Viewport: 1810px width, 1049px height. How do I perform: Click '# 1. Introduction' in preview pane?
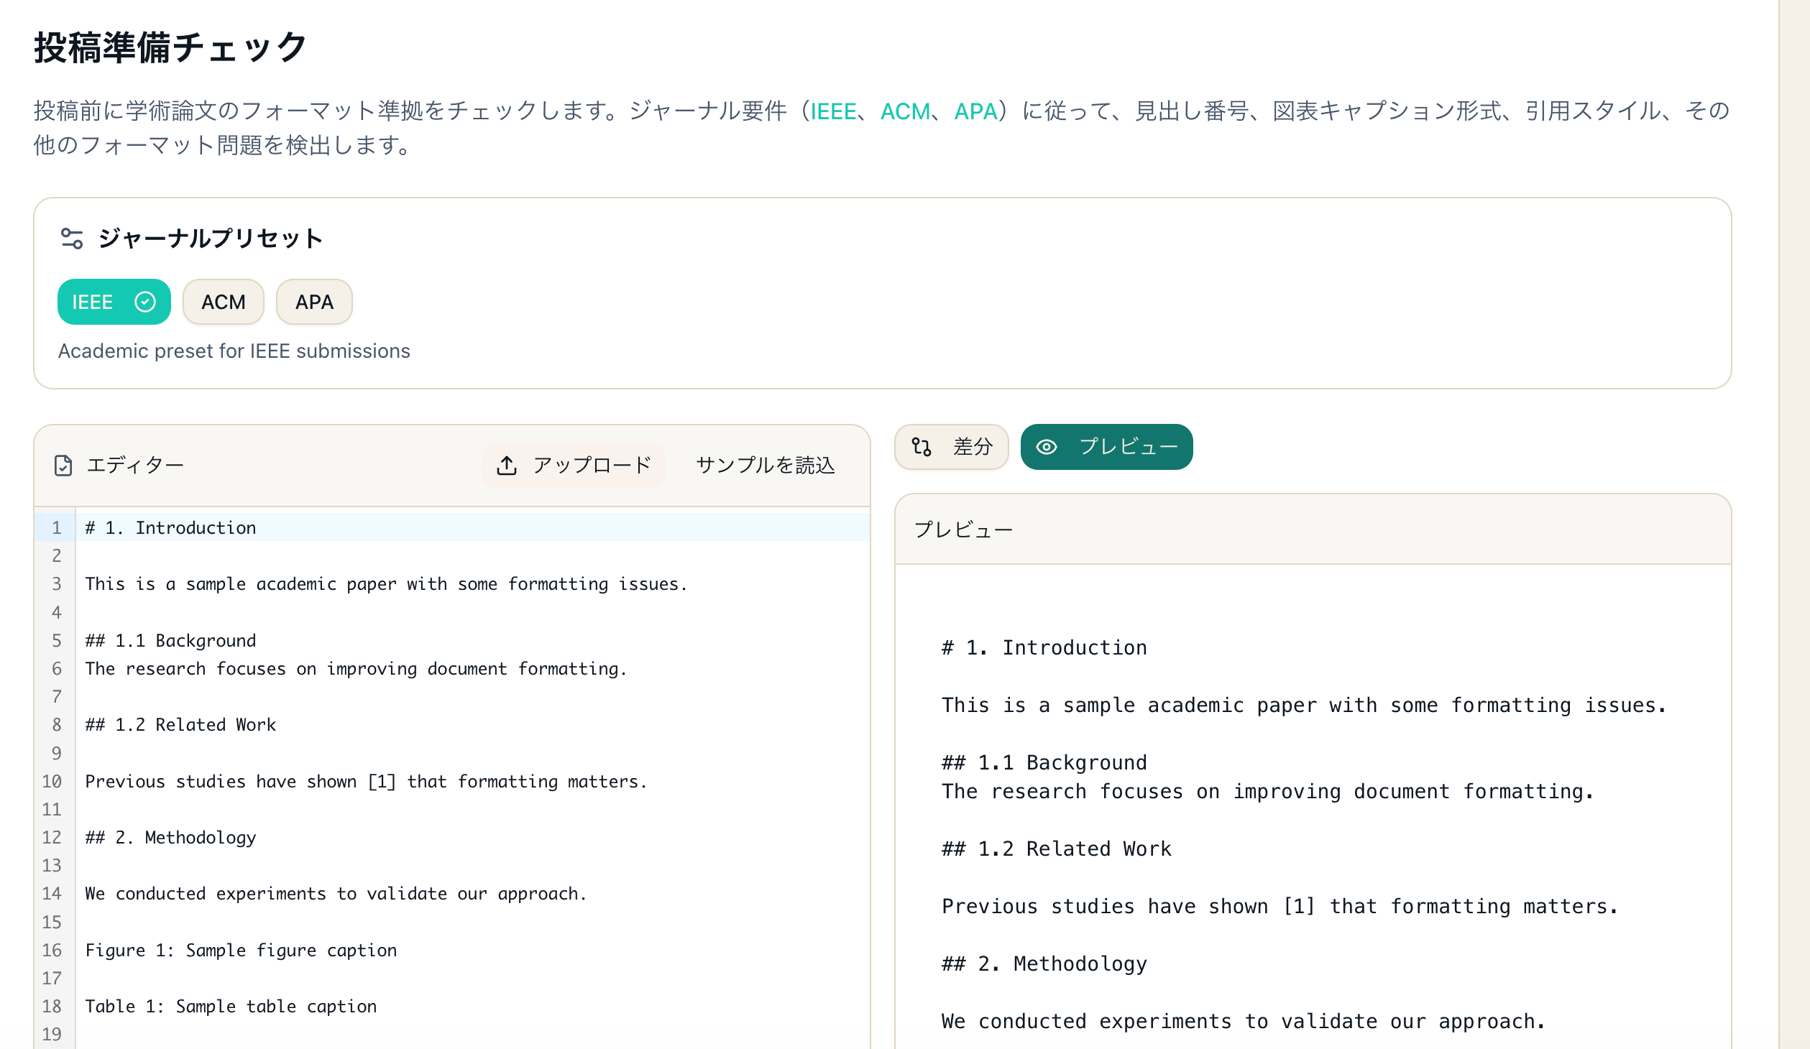(x=1044, y=647)
